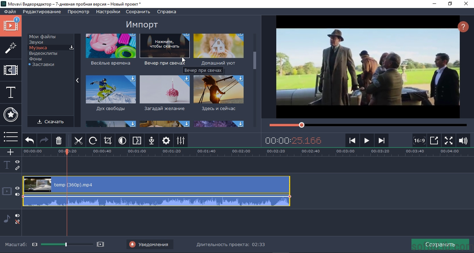The image size is (474, 253).
Task: Rotate the clip with rotate icon
Action: [93, 141]
